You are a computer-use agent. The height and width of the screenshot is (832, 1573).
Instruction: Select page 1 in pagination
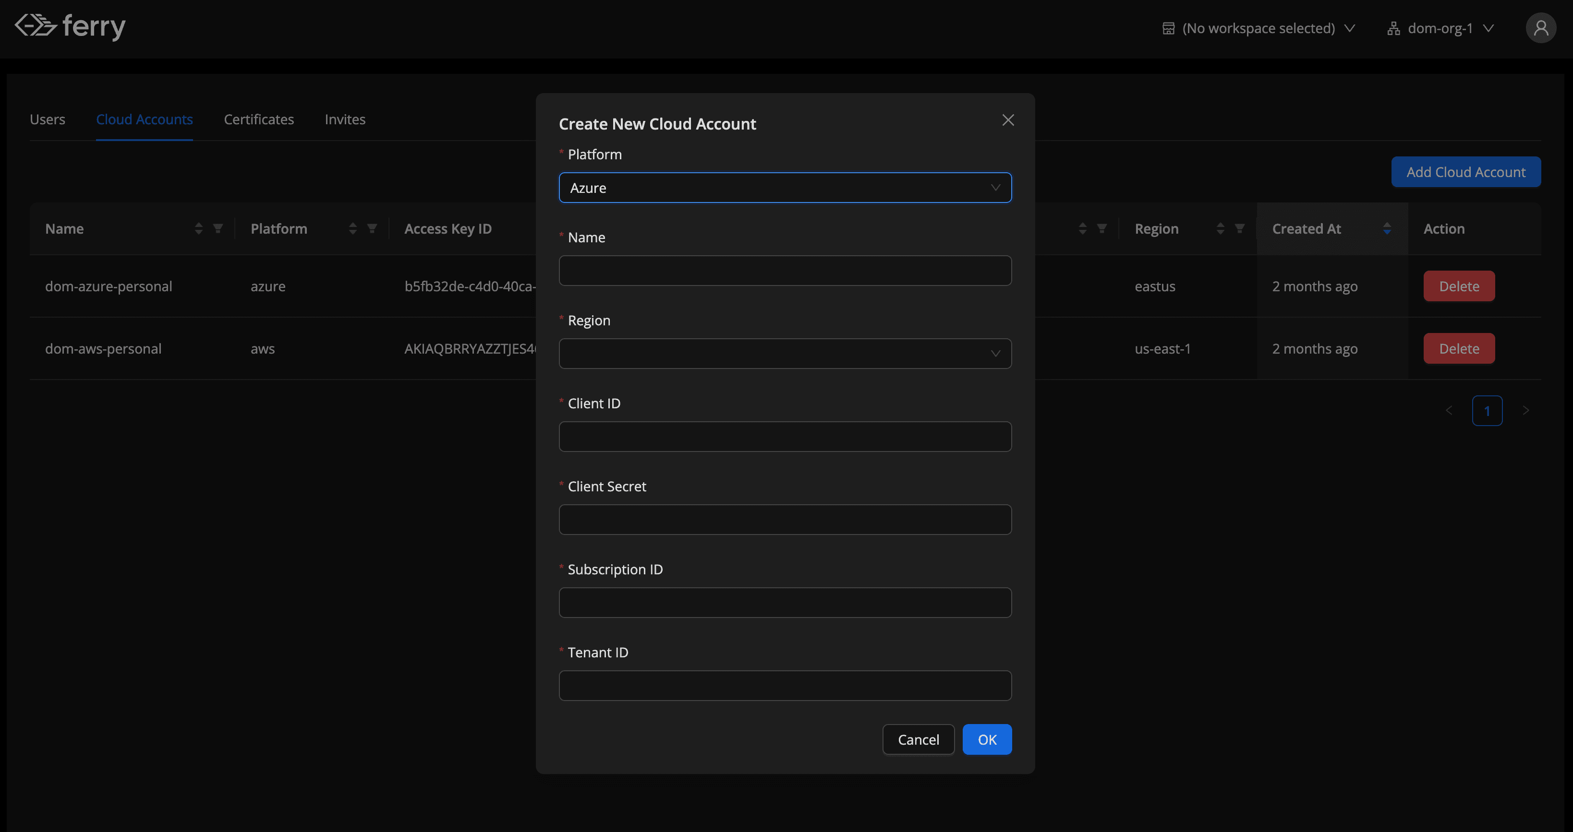point(1487,411)
